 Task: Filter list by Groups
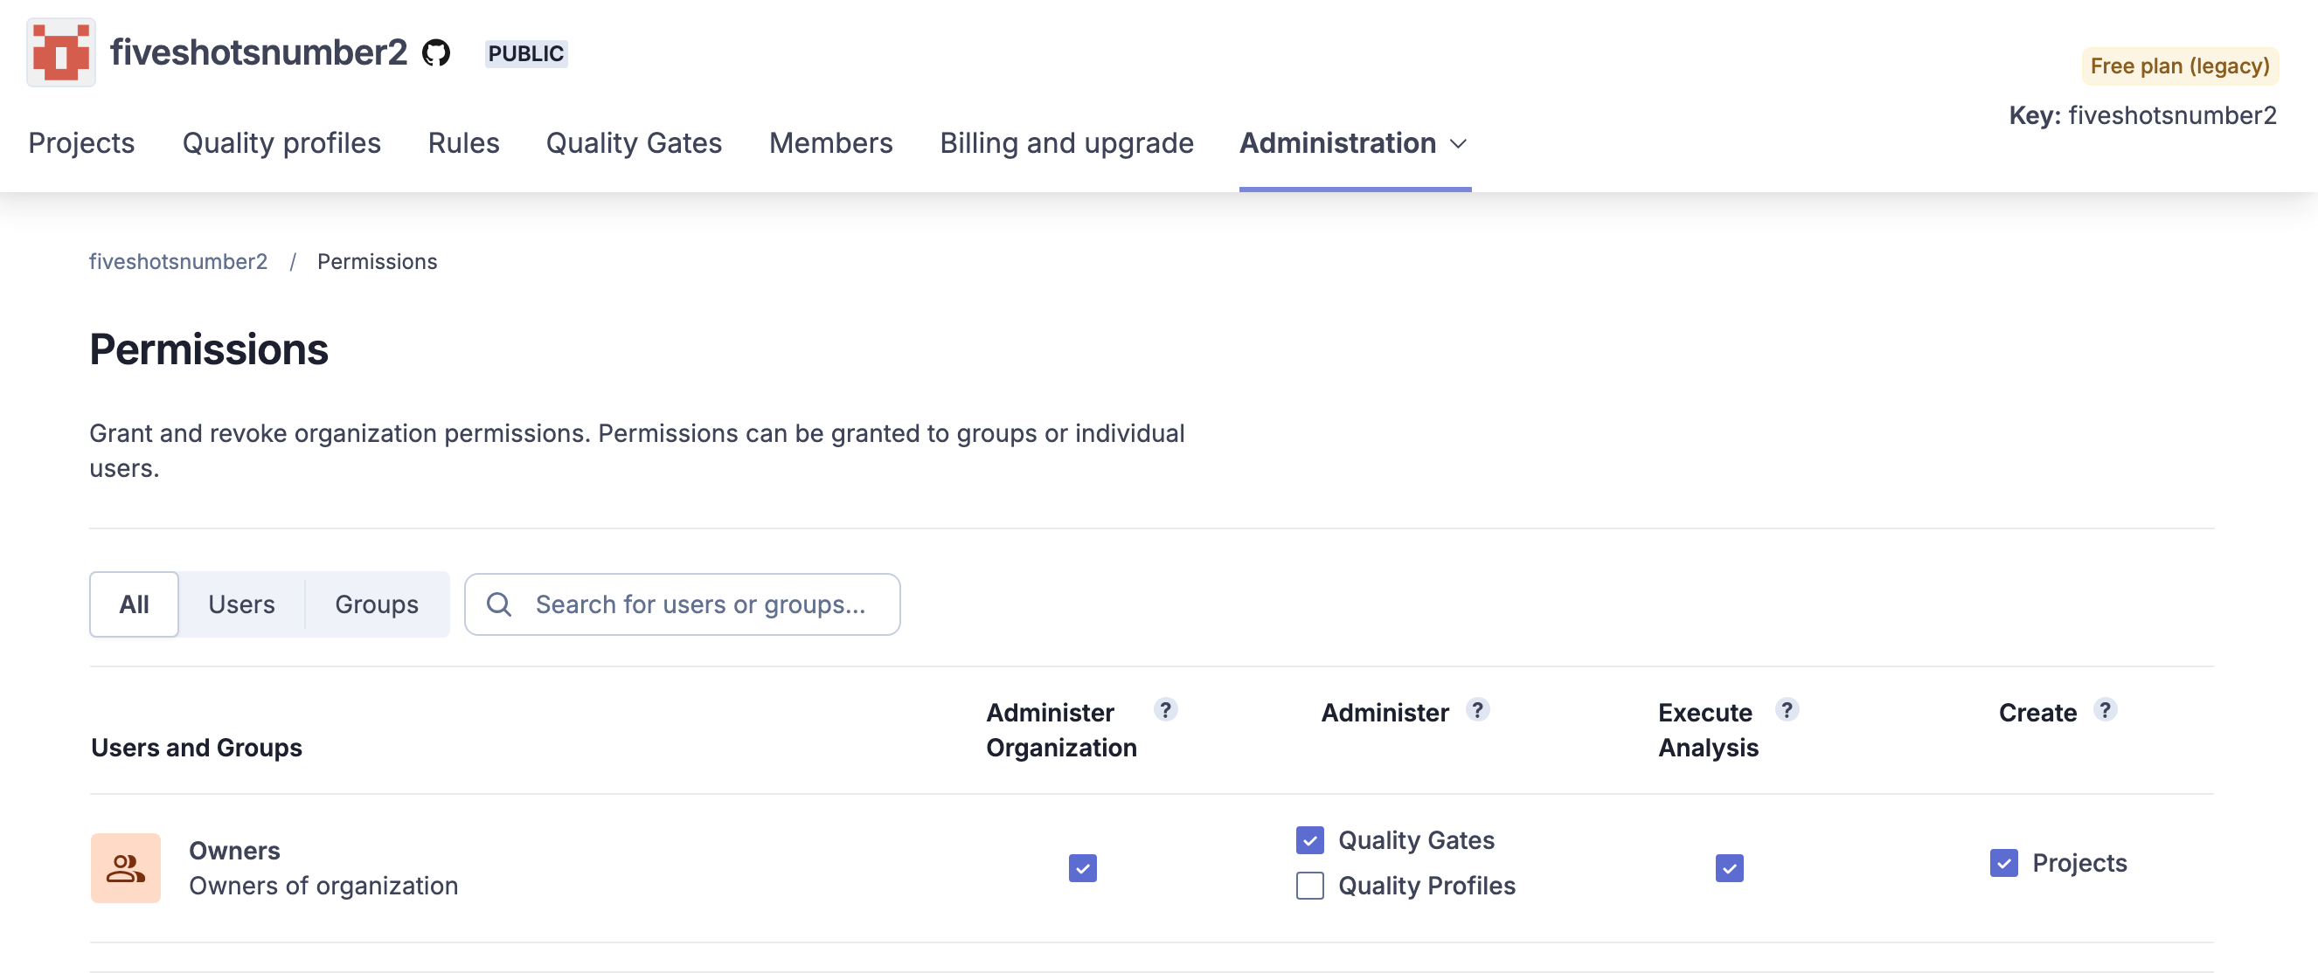click(x=376, y=604)
